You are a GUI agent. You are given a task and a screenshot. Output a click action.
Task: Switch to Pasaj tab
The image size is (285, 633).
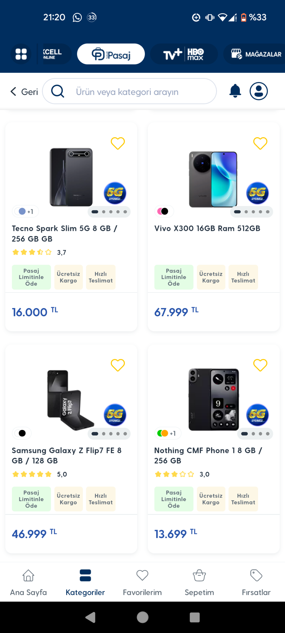tap(111, 54)
